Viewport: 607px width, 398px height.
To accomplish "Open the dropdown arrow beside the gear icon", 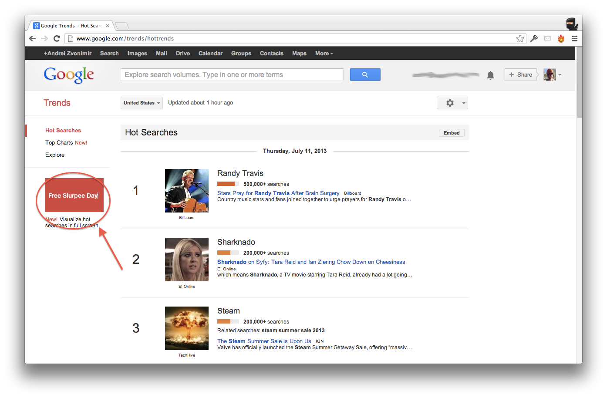I will click(463, 103).
